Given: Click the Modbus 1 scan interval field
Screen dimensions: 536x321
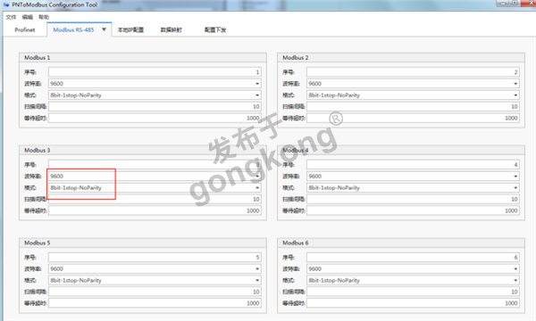Looking at the screenshot, I should (155, 107).
